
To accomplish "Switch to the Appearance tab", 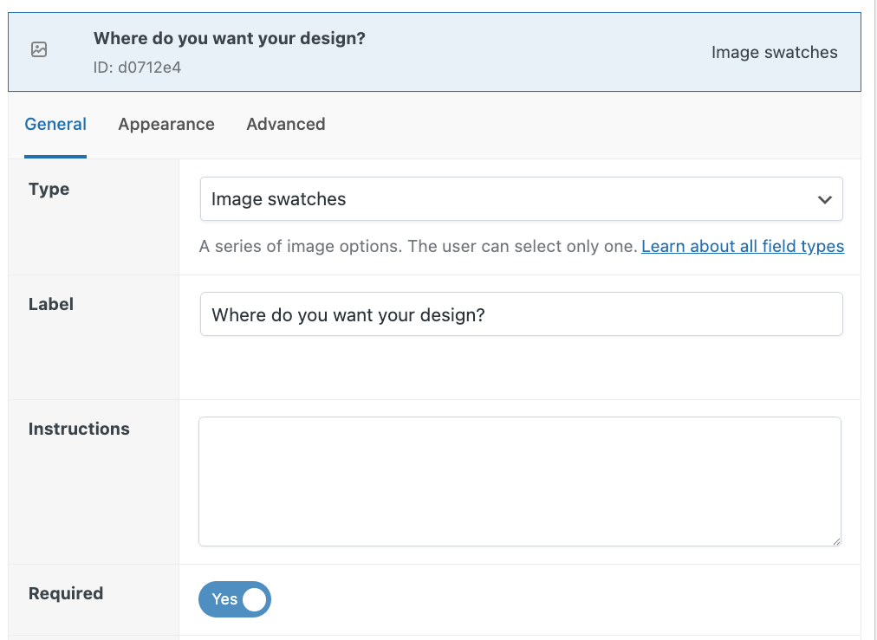I will click(166, 124).
